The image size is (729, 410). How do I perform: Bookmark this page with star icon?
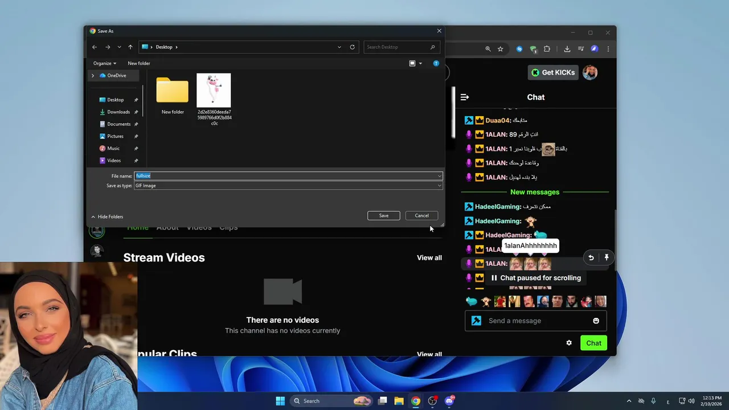point(501,49)
